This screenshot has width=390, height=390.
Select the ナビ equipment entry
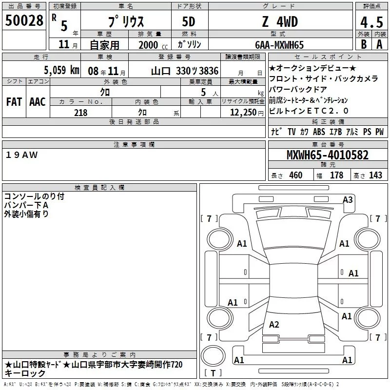tap(276, 132)
